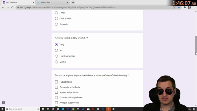Select the Once a Week option
The height and width of the screenshot is (111, 197).
click(56, 18)
